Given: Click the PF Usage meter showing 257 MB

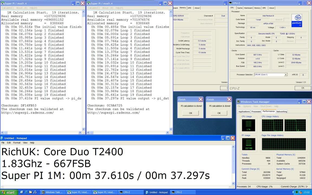Looking at the screenshot, I should [x=248, y=144].
